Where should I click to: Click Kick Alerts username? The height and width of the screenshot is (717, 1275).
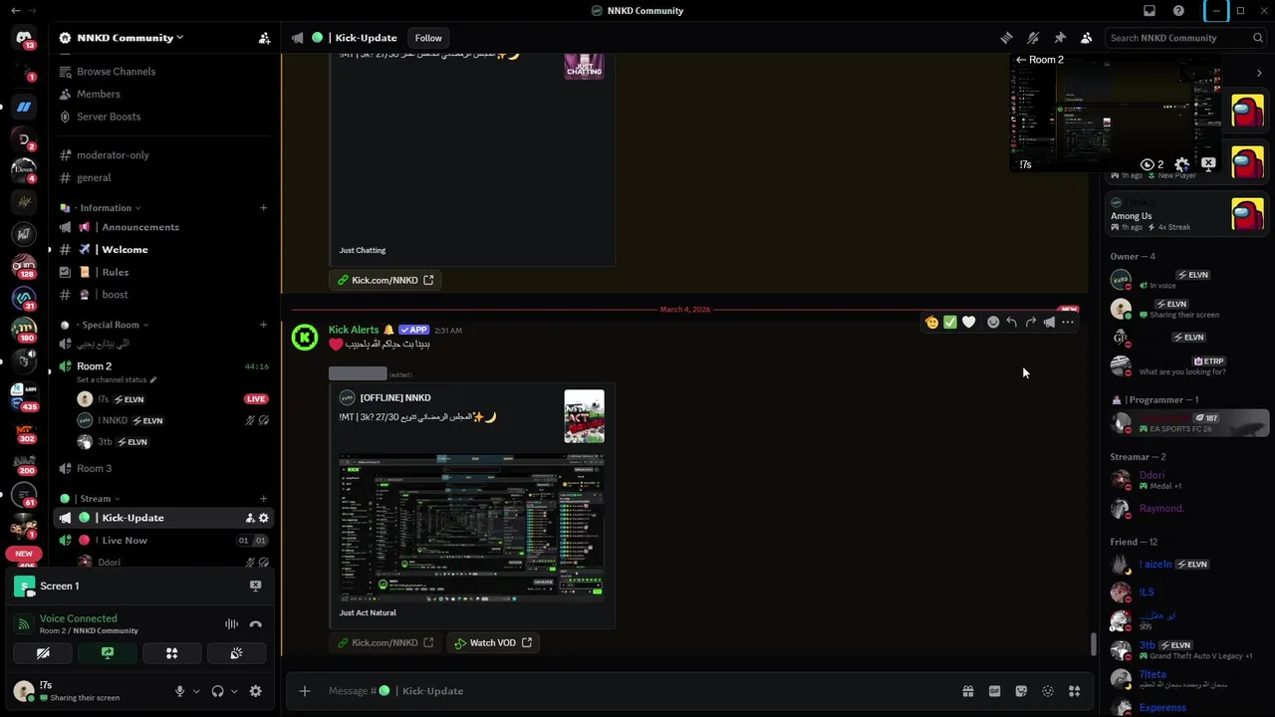(354, 330)
